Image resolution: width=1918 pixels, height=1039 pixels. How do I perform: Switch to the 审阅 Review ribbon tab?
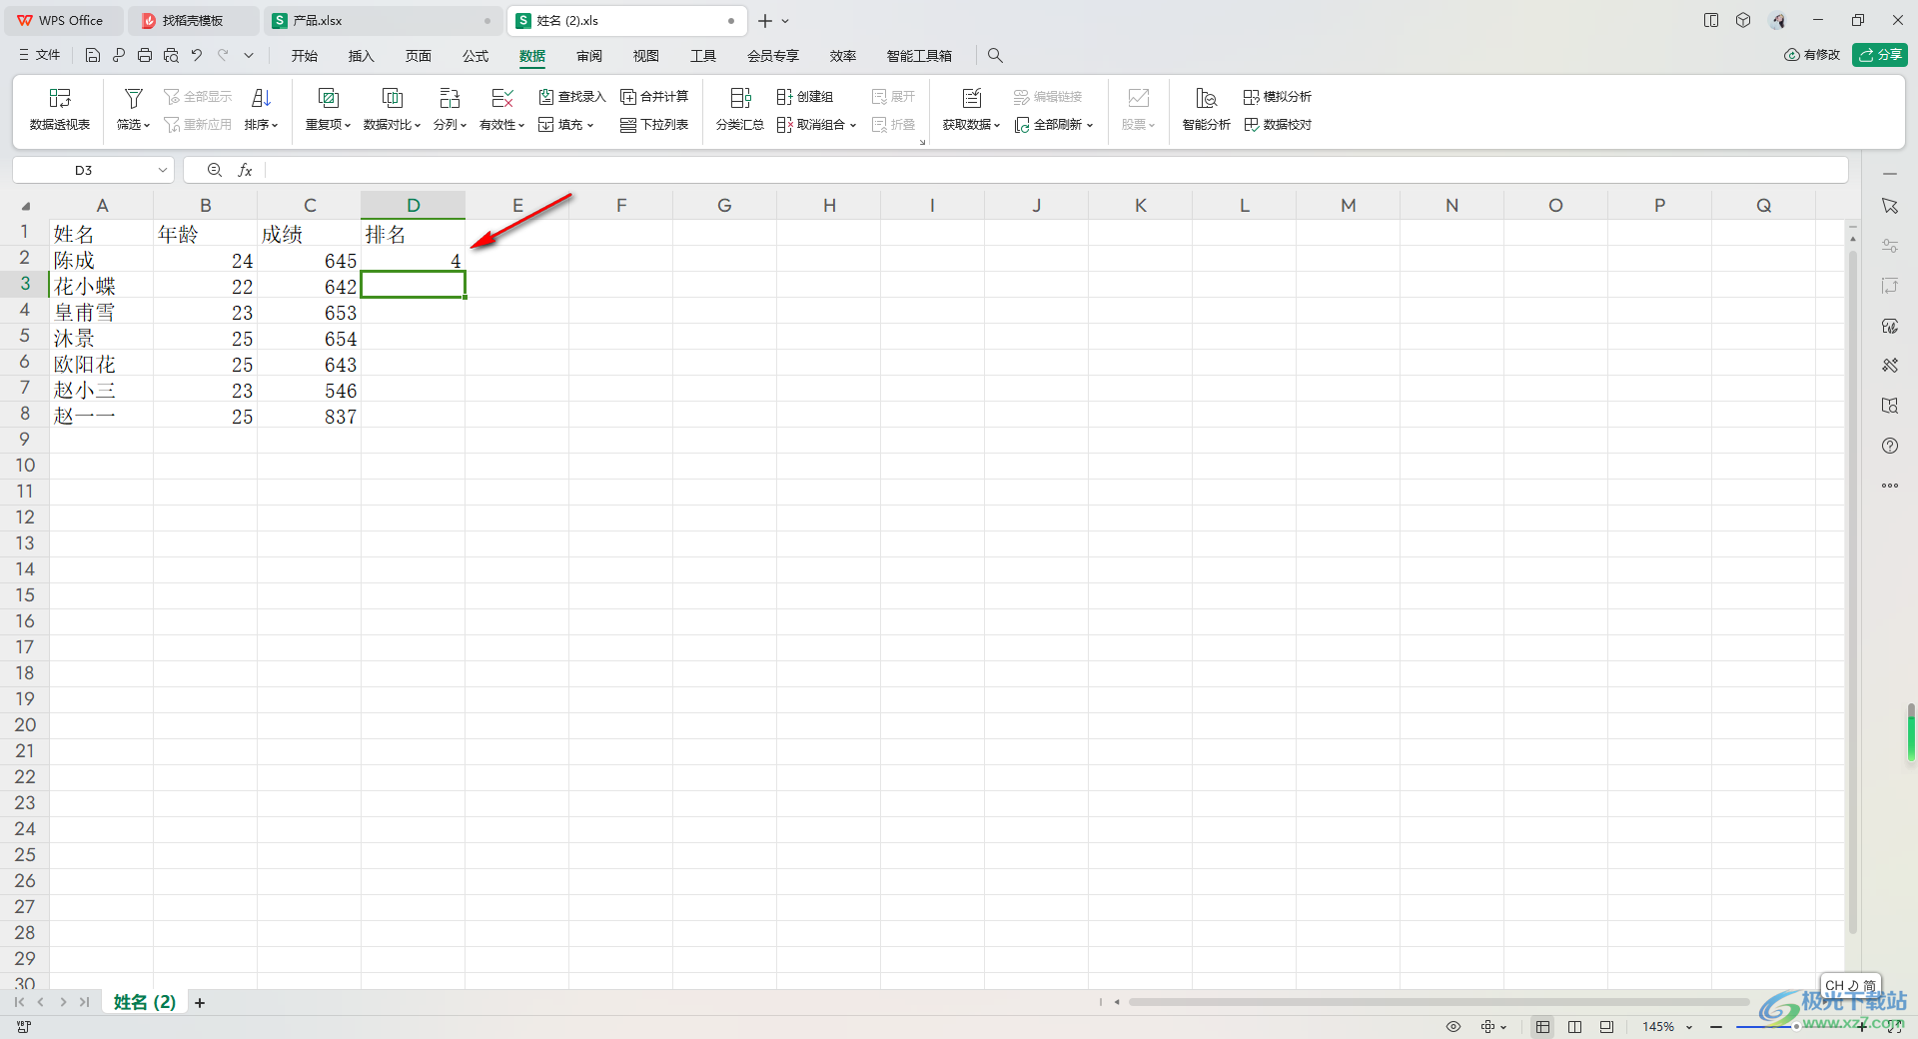point(589,56)
